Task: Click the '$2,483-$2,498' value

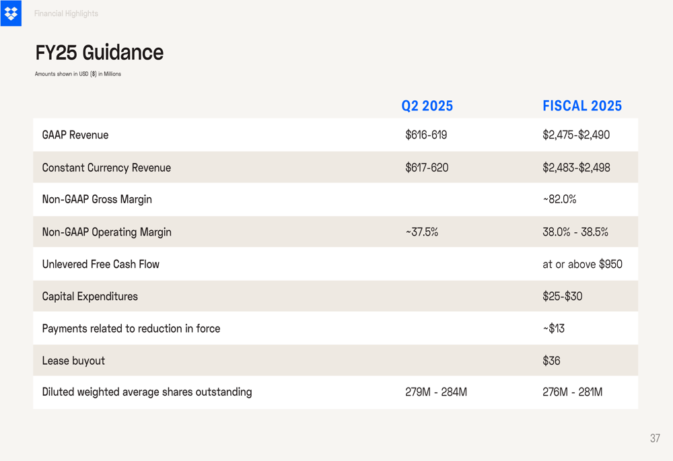Action: [x=577, y=168]
